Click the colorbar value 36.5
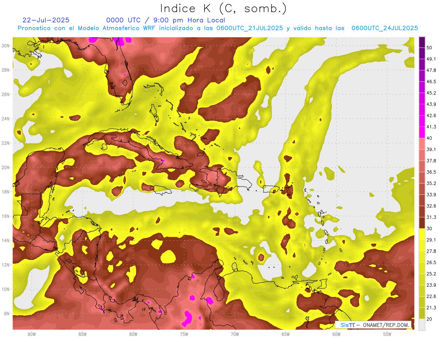 coord(432,172)
